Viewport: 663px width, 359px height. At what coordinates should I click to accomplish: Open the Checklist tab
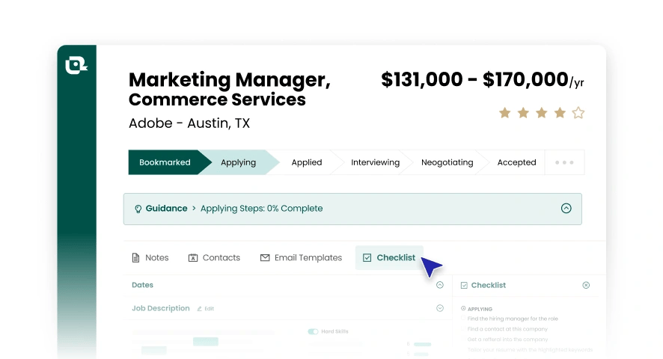coord(389,257)
